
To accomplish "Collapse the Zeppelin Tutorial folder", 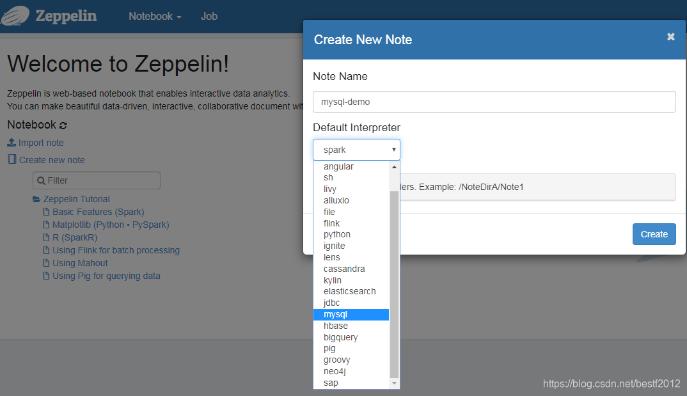I will (77, 199).
